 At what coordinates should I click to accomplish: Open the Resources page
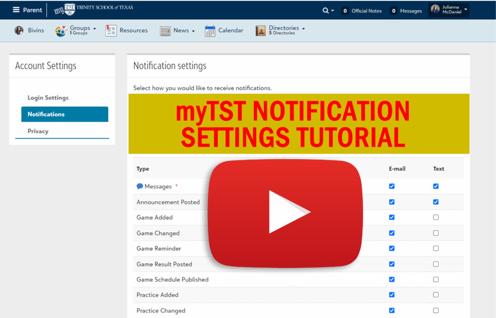coord(134,31)
